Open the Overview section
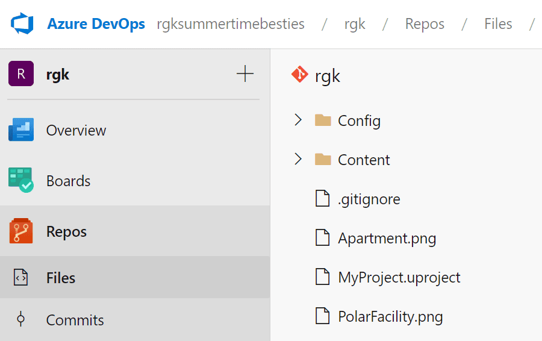Viewport: 542px width, 341px height. [76, 130]
